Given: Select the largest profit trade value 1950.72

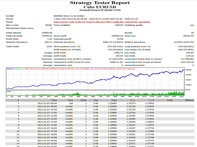Looking at the screenshot, I should click(119, 53).
